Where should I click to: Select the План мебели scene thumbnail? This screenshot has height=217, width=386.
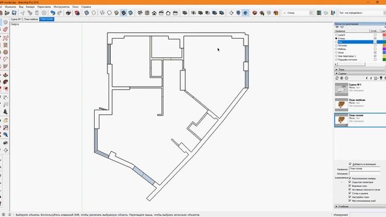click(x=341, y=104)
